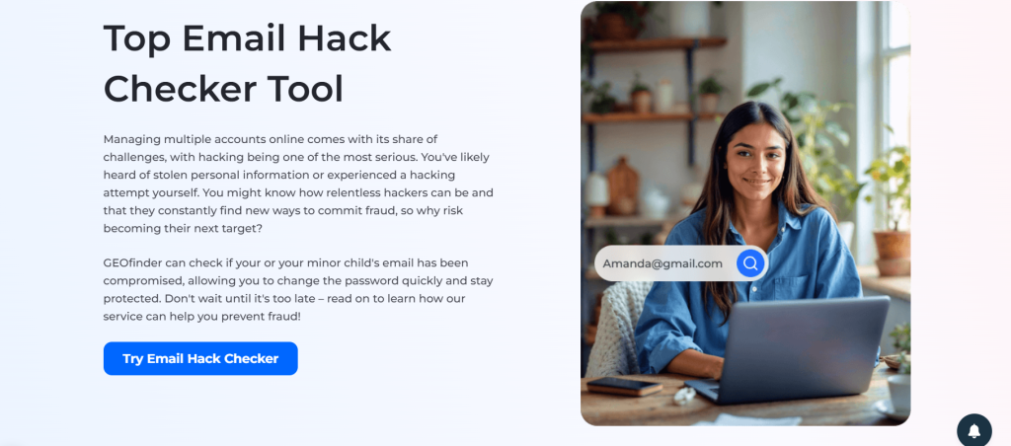Image resolution: width=1011 pixels, height=446 pixels.
Task: Click the Top Email Hack Checker Tool heading
Action: (247, 63)
